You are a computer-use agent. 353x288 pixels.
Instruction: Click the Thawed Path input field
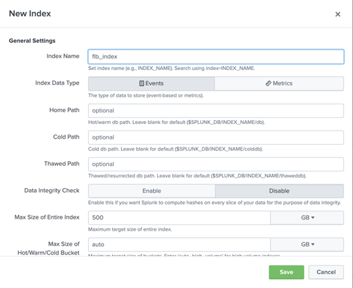[x=216, y=164]
